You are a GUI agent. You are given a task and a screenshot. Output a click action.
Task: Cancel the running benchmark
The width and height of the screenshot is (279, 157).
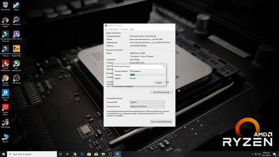(x=159, y=82)
